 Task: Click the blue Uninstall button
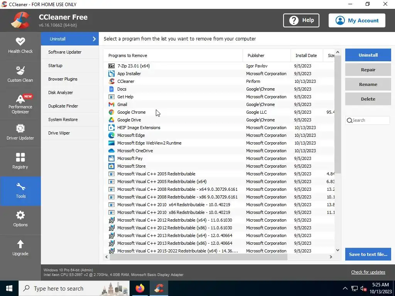click(x=368, y=55)
